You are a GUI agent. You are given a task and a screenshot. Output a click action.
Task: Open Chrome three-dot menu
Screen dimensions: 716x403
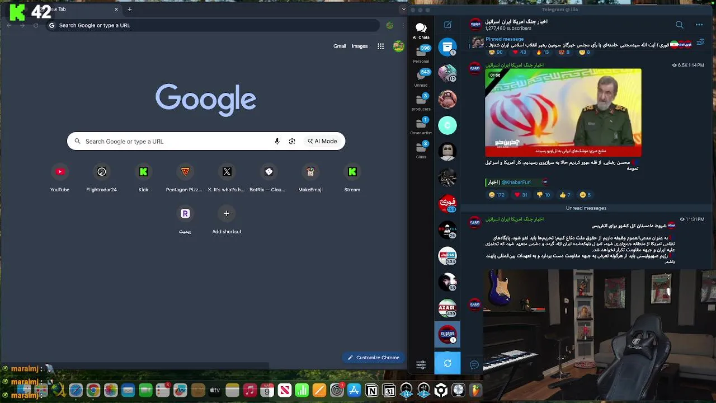click(403, 25)
